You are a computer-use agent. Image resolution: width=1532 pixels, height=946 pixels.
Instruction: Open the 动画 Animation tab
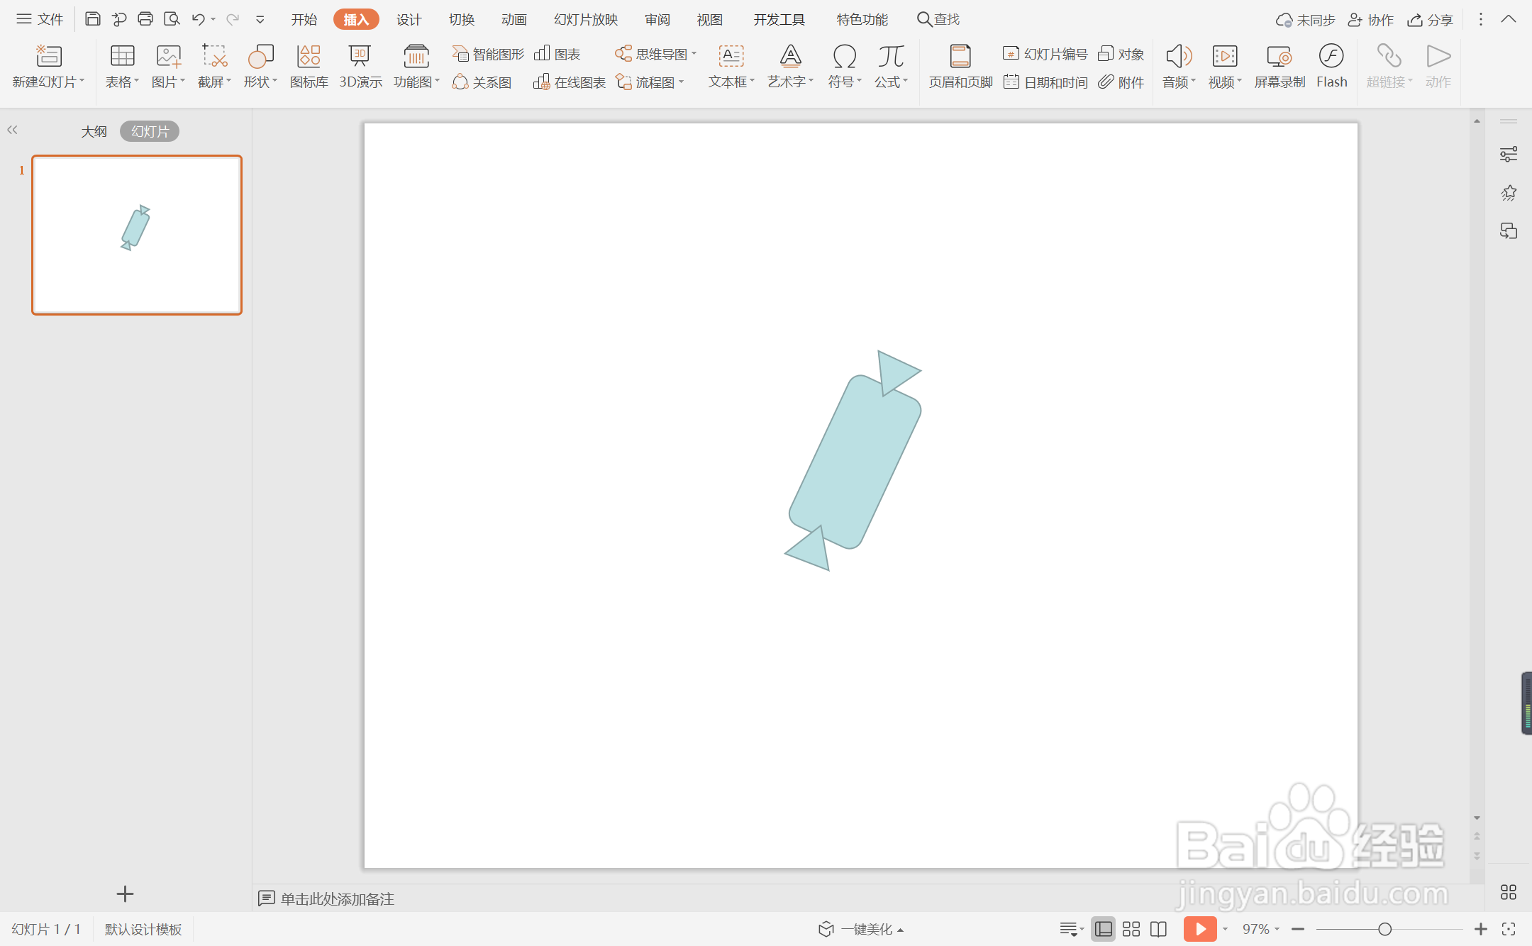(514, 19)
